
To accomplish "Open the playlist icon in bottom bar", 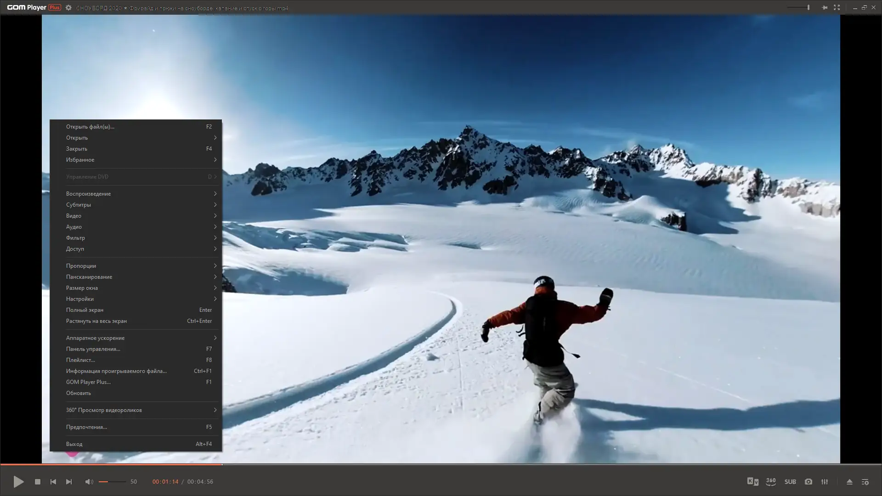I will (865, 482).
